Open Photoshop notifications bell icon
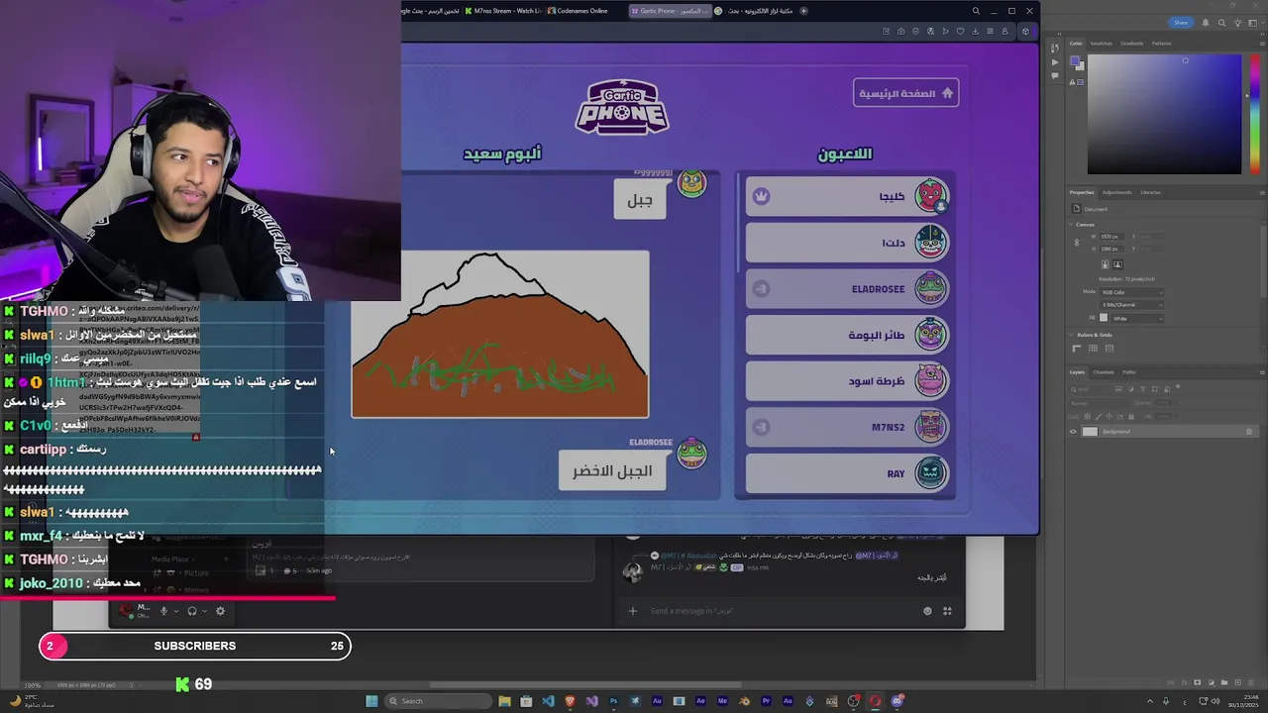The height and width of the screenshot is (713, 1268). [1206, 23]
